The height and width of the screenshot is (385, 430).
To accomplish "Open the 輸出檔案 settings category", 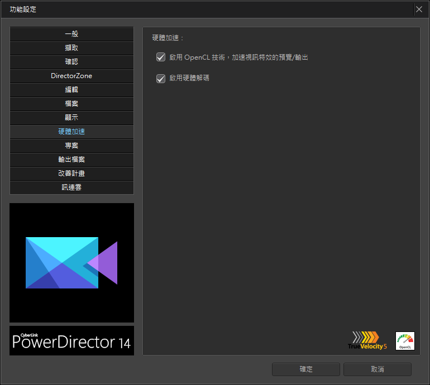I will coord(71,160).
